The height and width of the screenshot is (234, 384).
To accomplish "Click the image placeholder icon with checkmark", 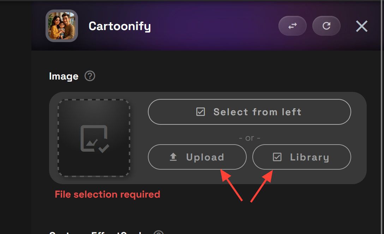I will click(95, 139).
